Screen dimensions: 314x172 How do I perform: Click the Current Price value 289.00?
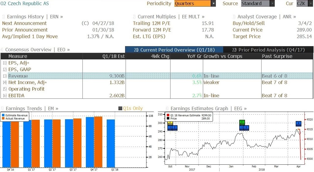pyautogui.click(x=304, y=30)
